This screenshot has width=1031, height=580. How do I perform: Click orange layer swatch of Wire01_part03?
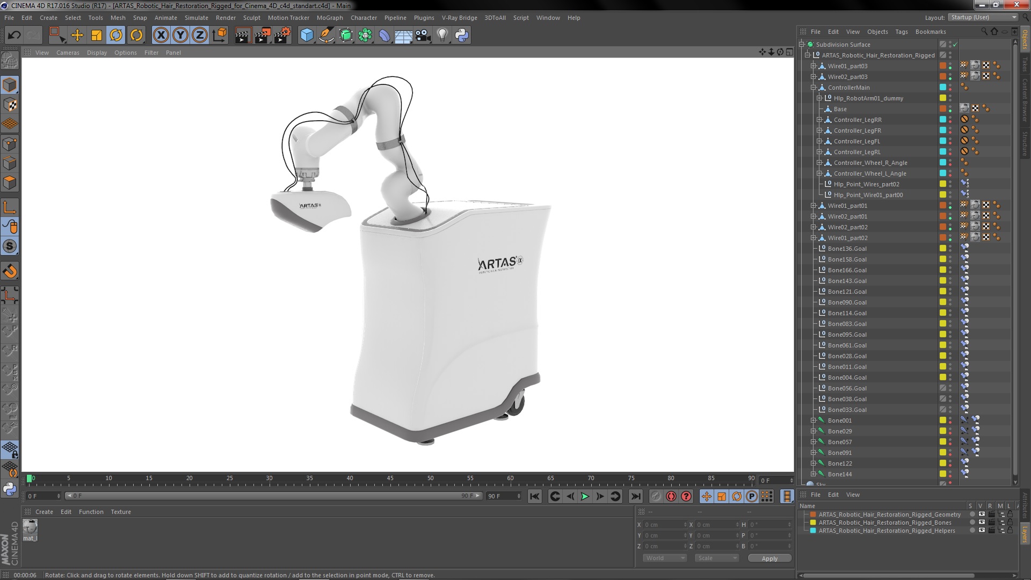coord(943,66)
